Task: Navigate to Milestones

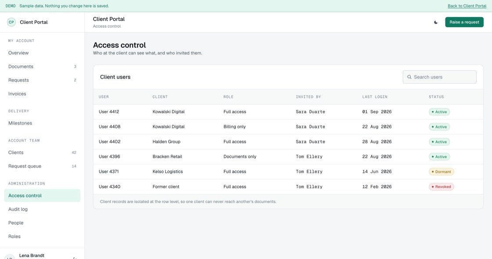Action: pyautogui.click(x=42, y=123)
